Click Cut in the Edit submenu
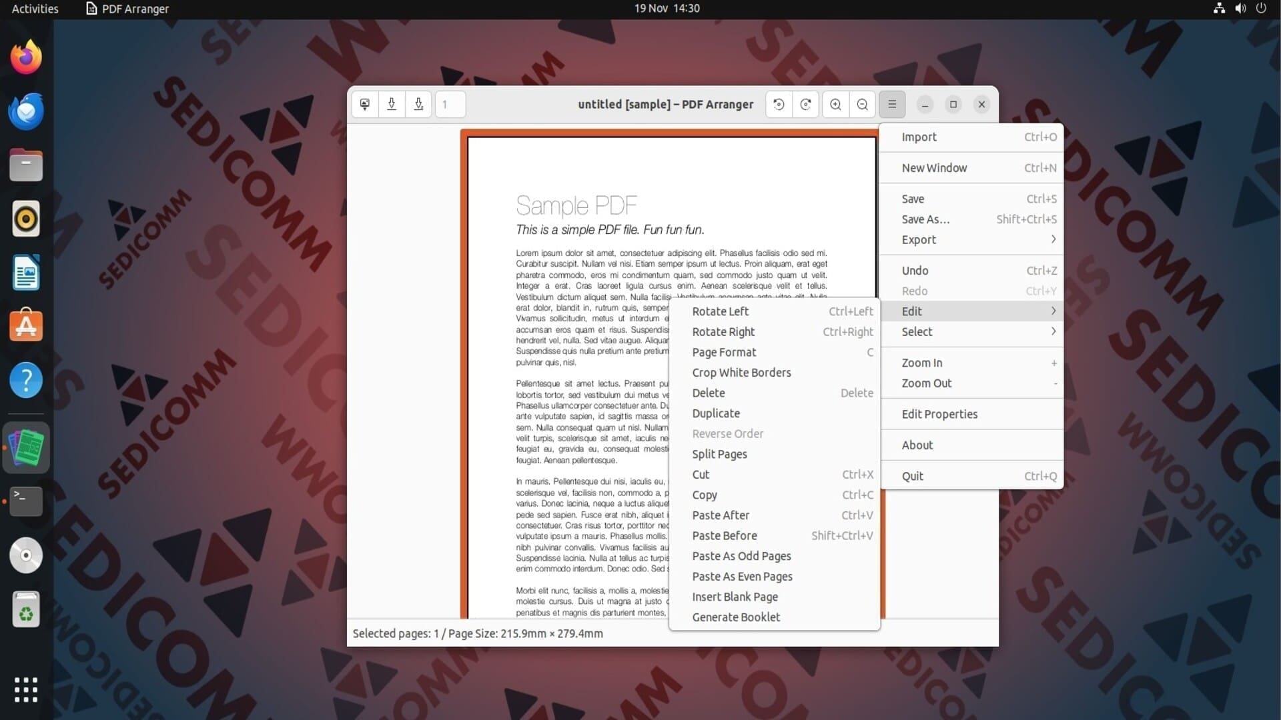 pyautogui.click(x=775, y=475)
